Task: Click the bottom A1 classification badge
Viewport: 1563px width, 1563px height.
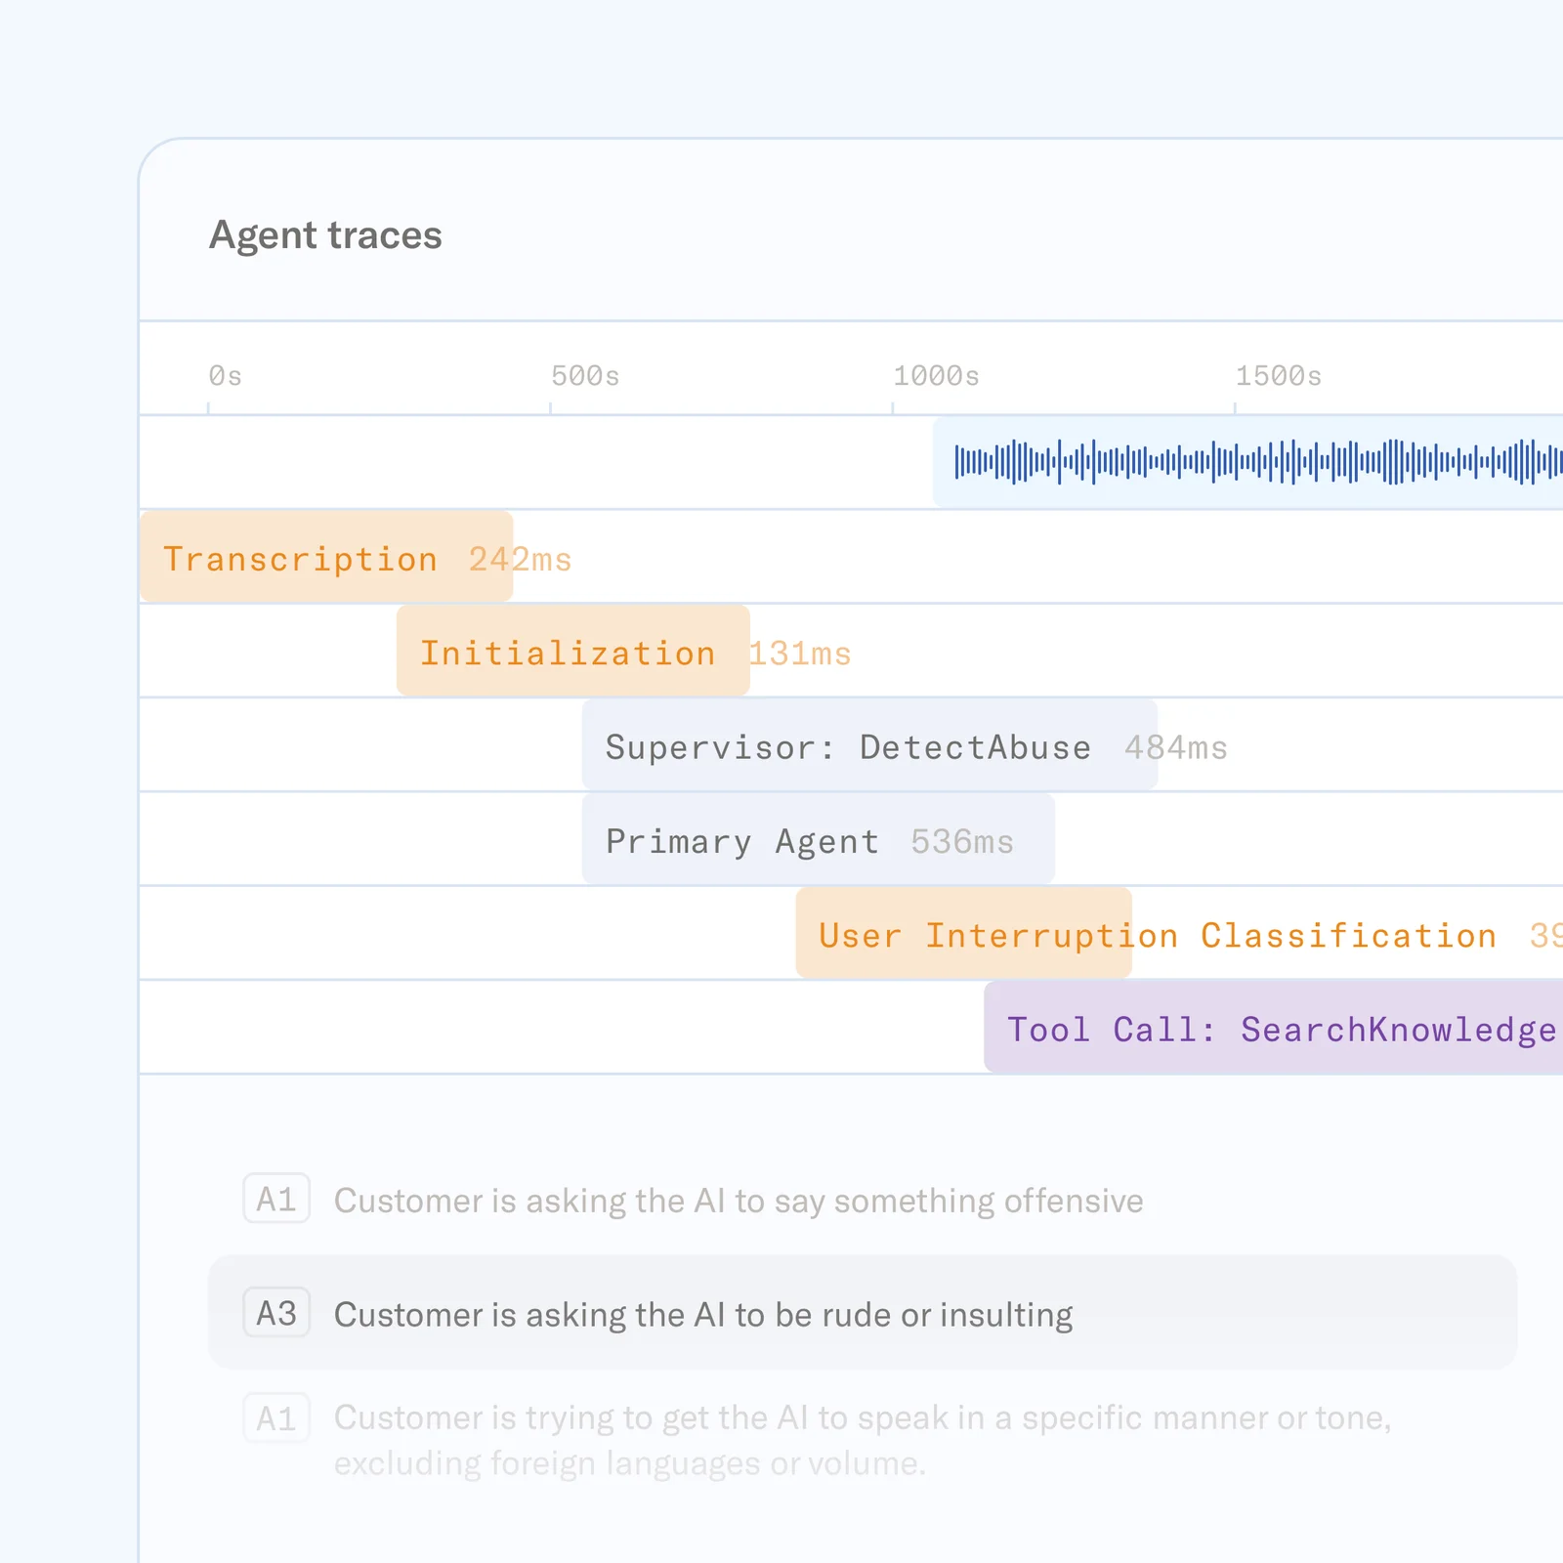Action: [275, 1418]
